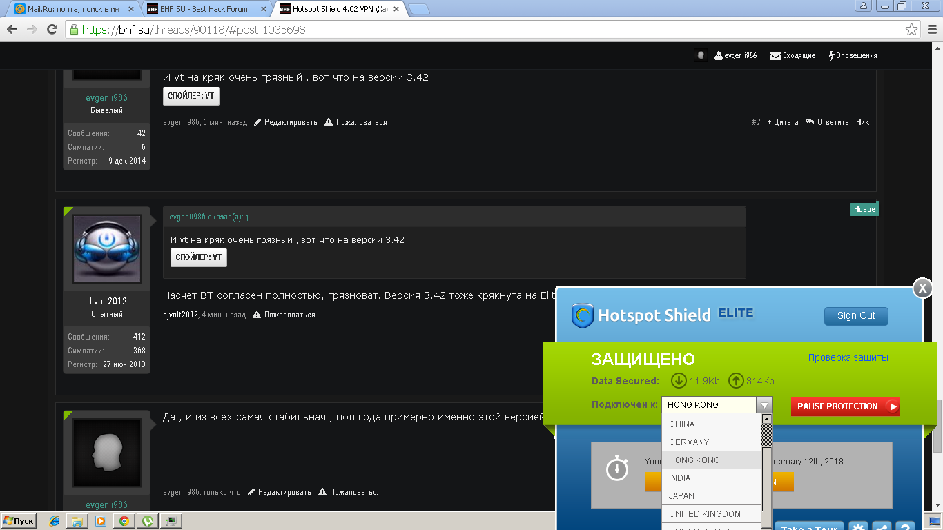The width and height of the screenshot is (943, 530).
Task: Open Windows Media Player taskbar icon
Action: click(x=101, y=521)
